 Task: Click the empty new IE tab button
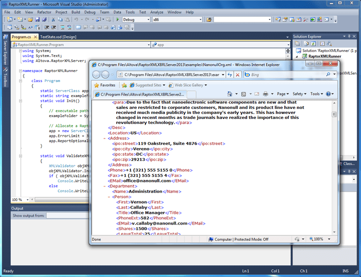[x=192, y=94]
